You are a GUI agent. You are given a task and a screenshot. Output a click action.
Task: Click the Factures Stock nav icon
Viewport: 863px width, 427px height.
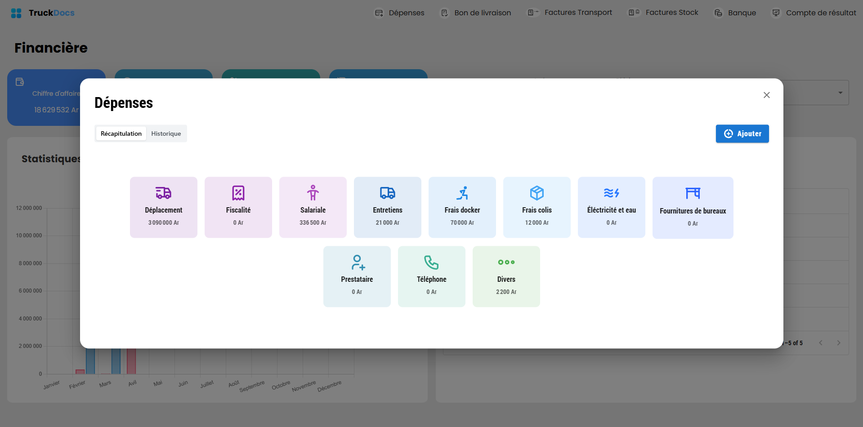(x=634, y=13)
